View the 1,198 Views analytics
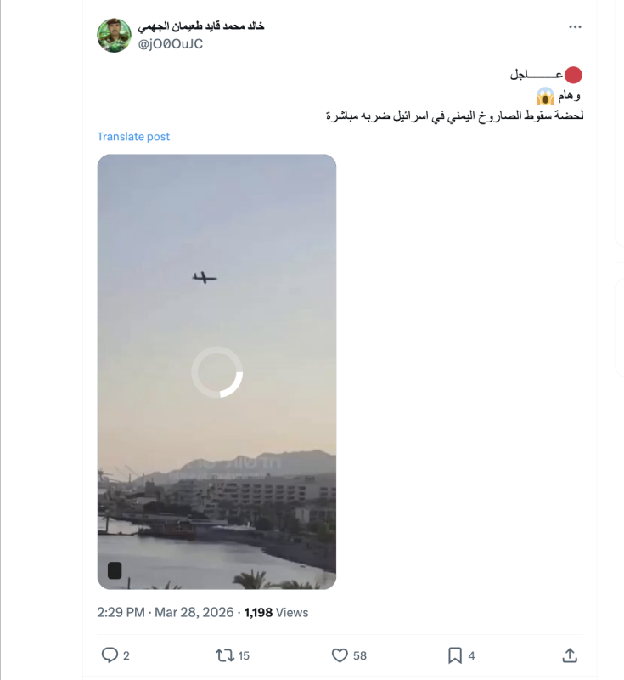The height and width of the screenshot is (680, 624). click(x=276, y=612)
